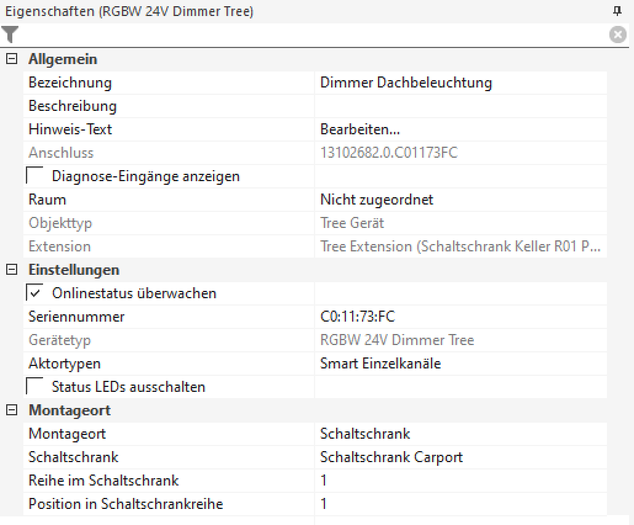The width and height of the screenshot is (634, 525).
Task: Pin the Eigenschaften panel
Action: pyautogui.click(x=617, y=11)
